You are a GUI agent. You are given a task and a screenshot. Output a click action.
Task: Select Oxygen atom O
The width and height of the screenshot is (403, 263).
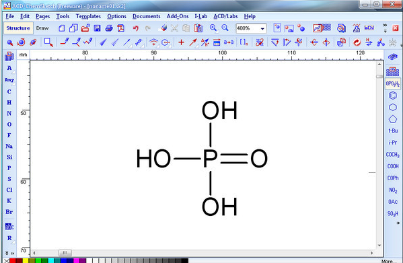click(x=9, y=124)
